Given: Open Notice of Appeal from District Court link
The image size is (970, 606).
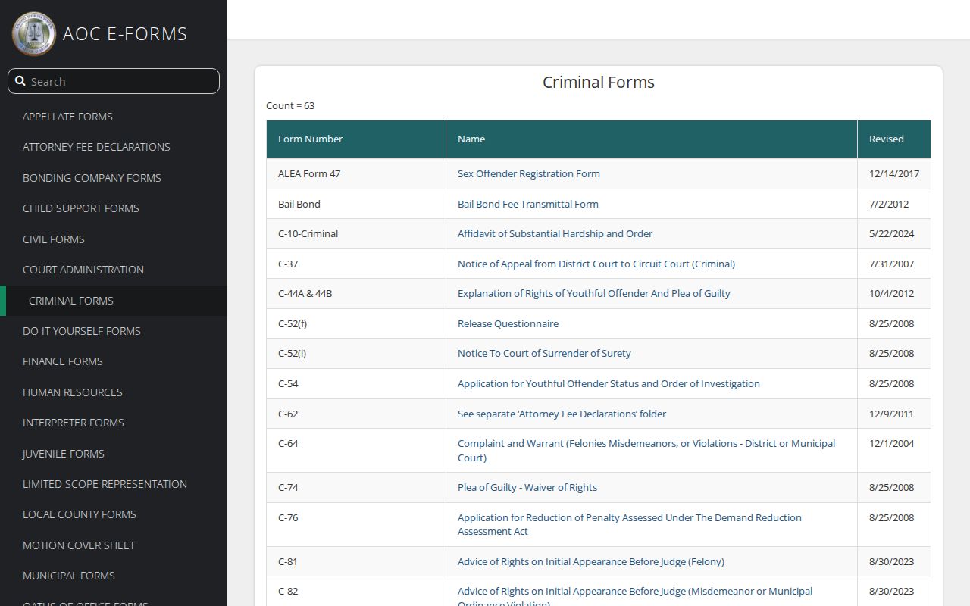Looking at the screenshot, I should tap(596, 264).
